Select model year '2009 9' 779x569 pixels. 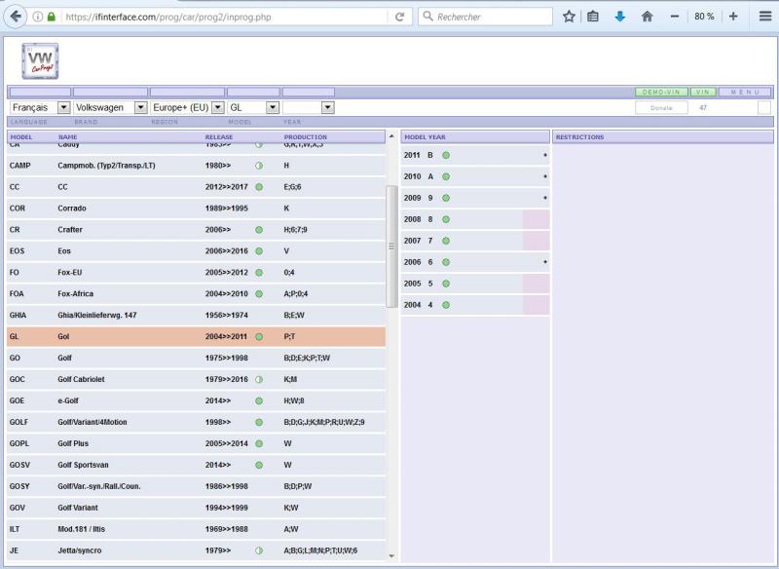[x=475, y=198]
